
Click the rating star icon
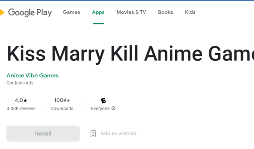[25, 100]
